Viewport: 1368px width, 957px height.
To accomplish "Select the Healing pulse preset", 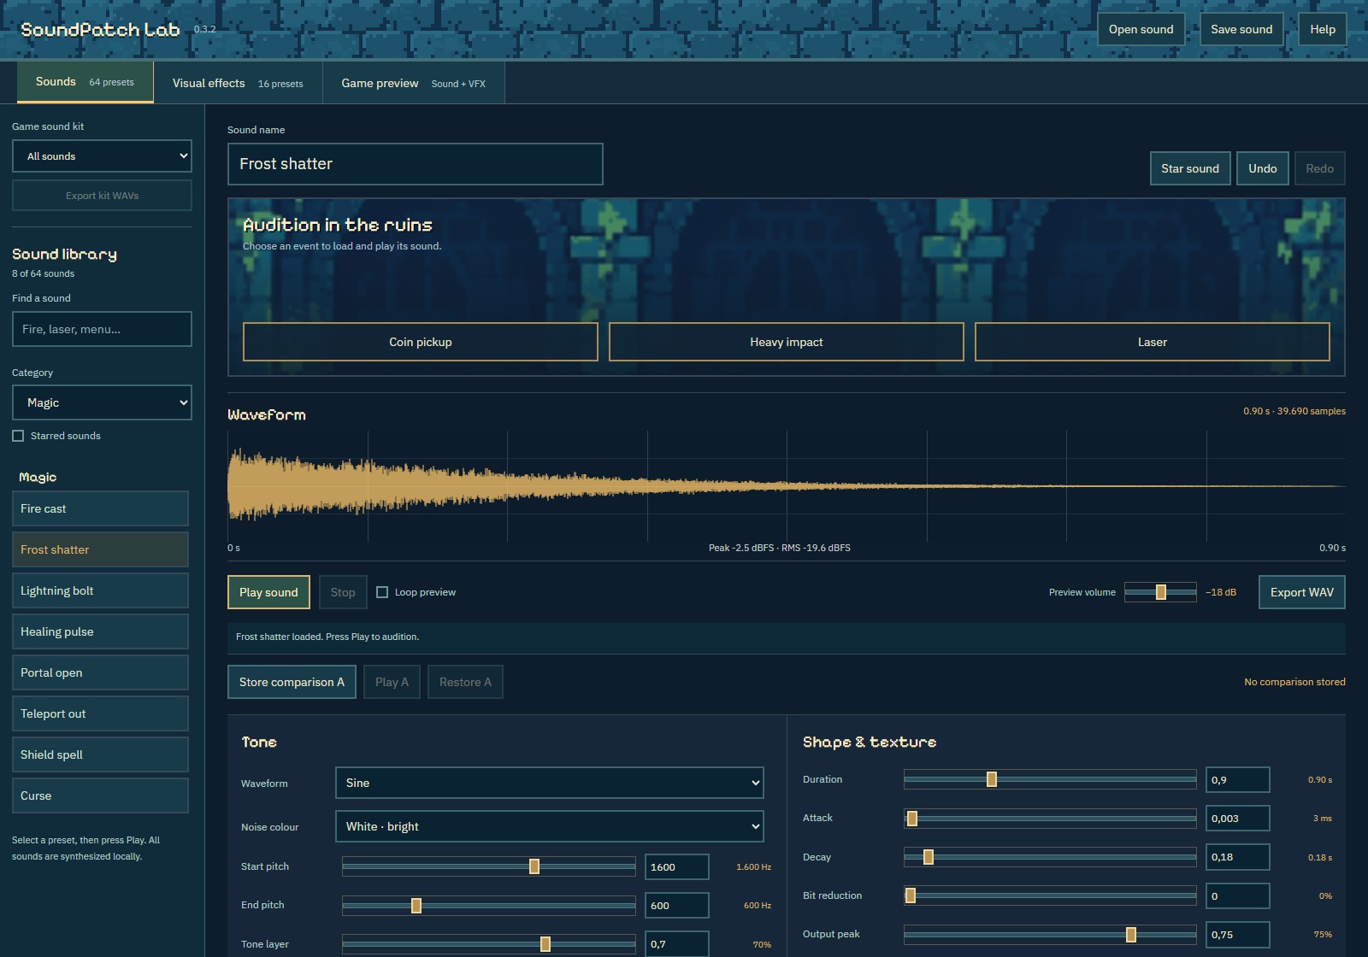I will tap(100, 631).
